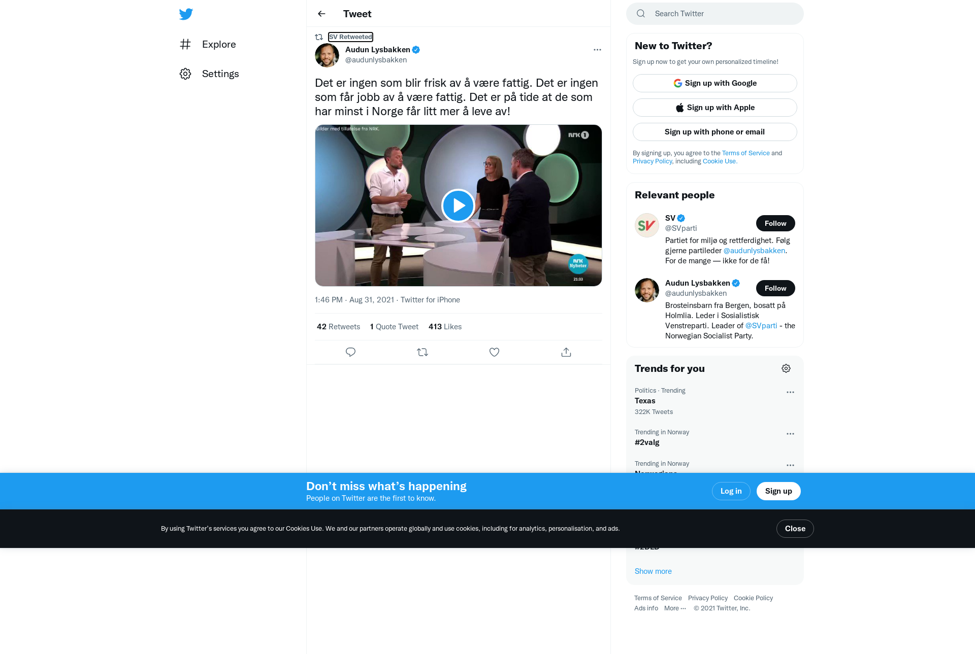The width and height of the screenshot is (975, 654).
Task: Focus the Search Twitter field
Action: click(715, 14)
